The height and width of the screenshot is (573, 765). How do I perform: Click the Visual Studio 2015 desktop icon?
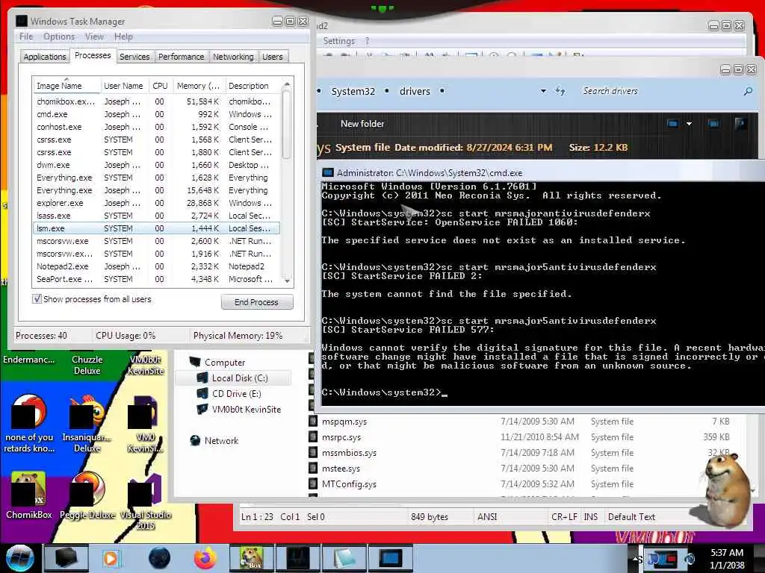[x=146, y=502]
